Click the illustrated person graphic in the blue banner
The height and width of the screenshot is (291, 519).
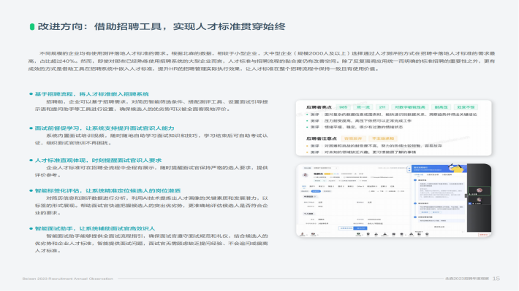click(x=456, y=168)
